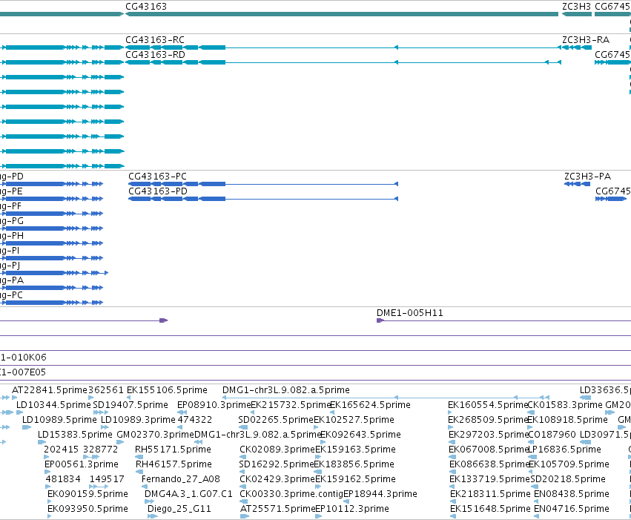Open the LD15383.5prime EST label
This screenshot has height=520, width=631.
click(x=75, y=435)
